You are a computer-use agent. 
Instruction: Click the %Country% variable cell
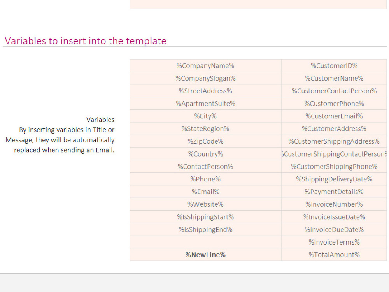tap(205, 154)
